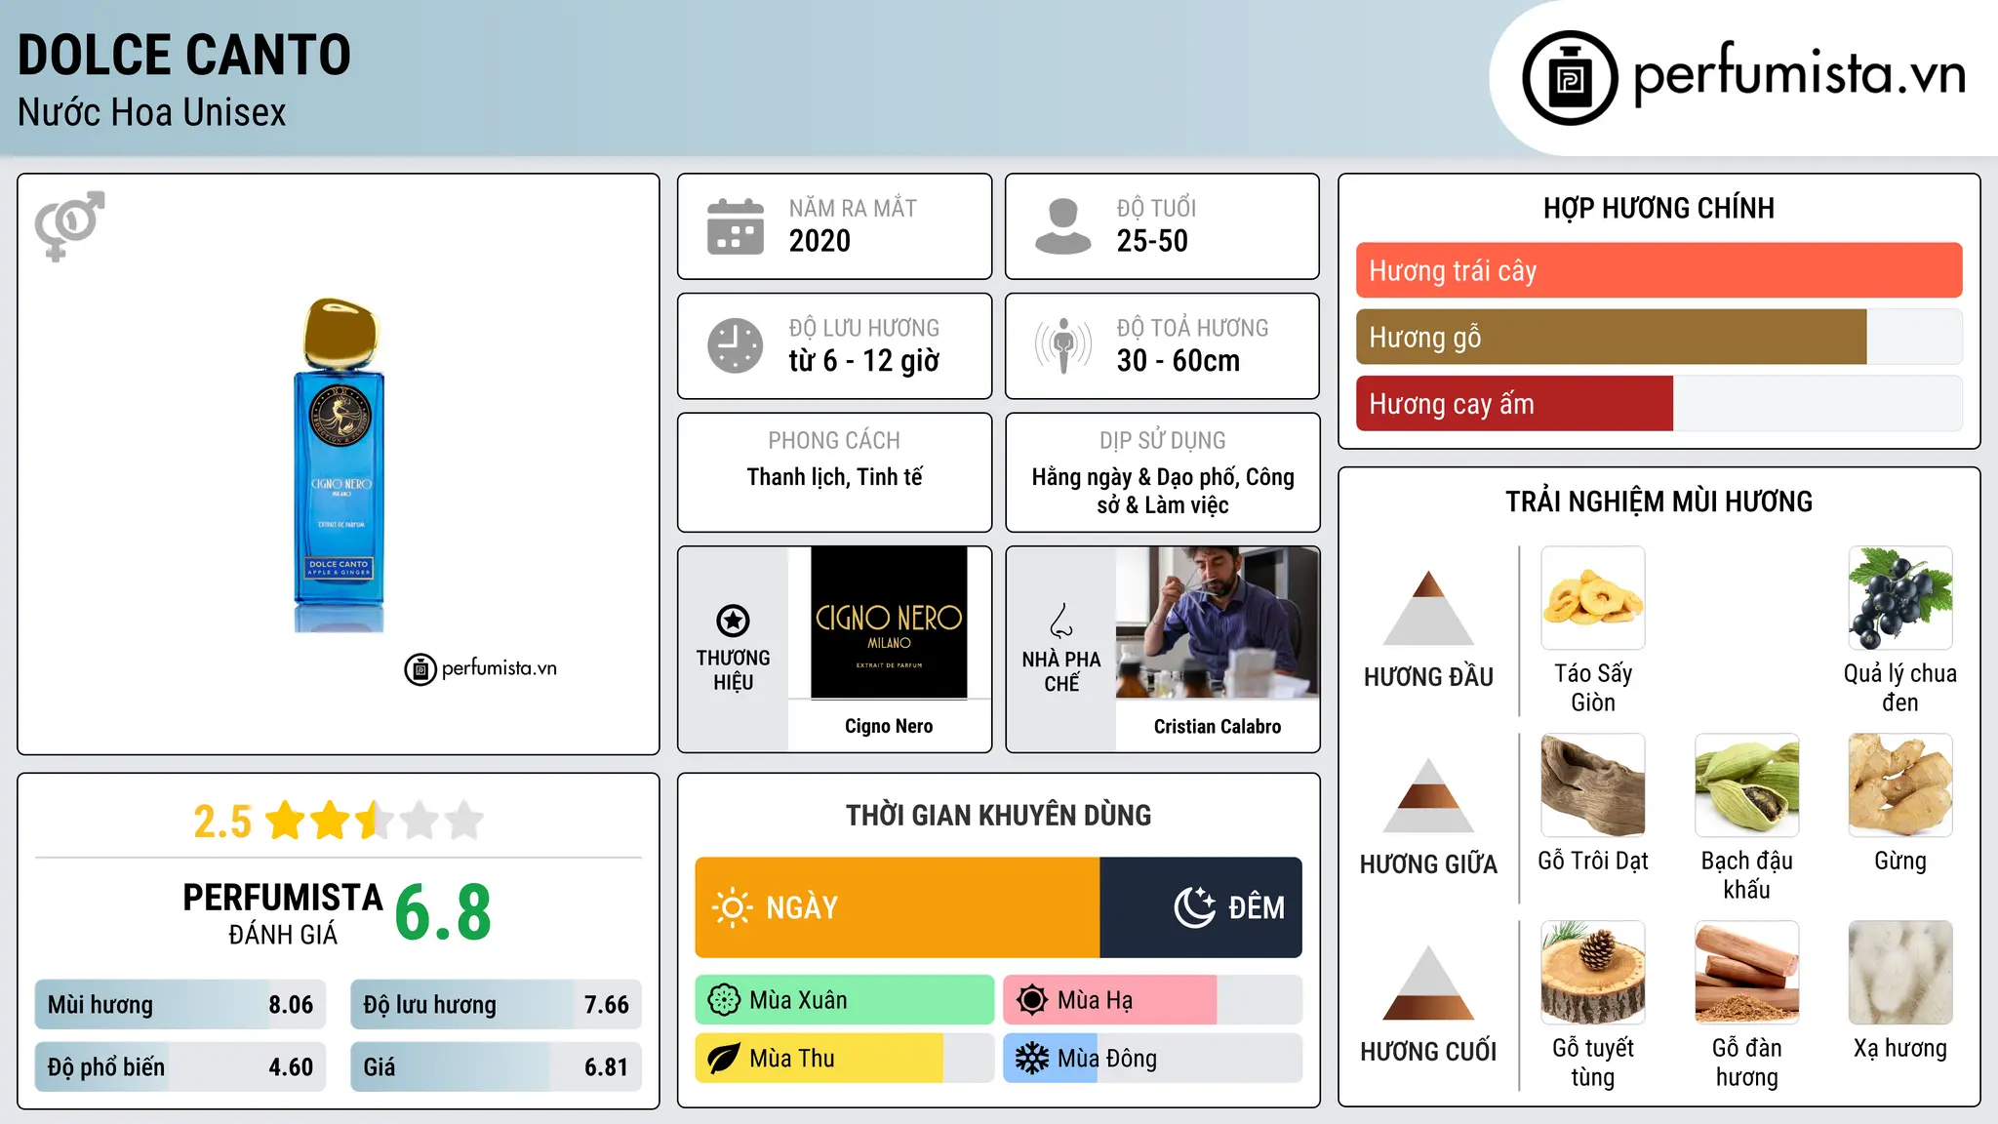The image size is (1998, 1124).
Task: Click the DOLCE CANTO title
Action: pyautogui.click(x=184, y=55)
